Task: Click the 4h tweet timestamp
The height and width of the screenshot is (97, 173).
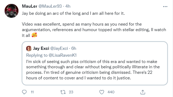Action: click(x=68, y=6)
